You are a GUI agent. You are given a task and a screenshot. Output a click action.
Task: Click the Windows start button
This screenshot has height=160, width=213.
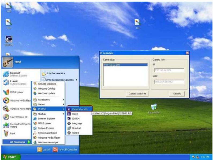click(10, 157)
